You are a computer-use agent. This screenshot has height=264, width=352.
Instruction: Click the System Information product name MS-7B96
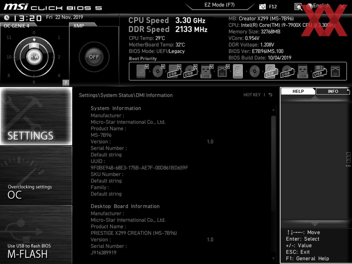pos(101,135)
